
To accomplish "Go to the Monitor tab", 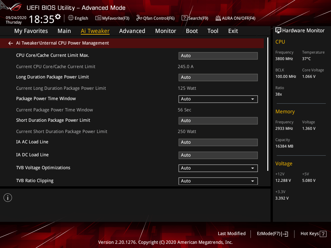I will 166,31.
